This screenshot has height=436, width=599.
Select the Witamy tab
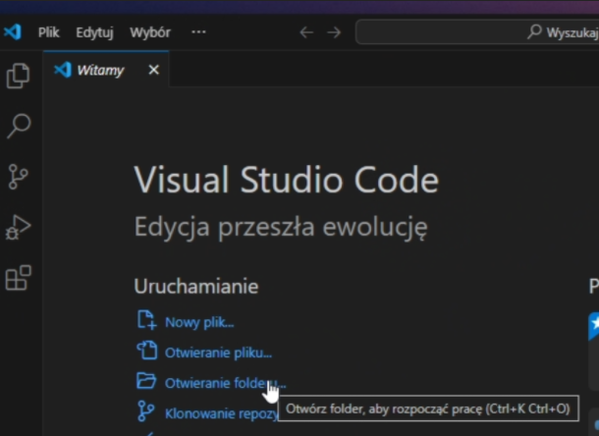pos(106,70)
